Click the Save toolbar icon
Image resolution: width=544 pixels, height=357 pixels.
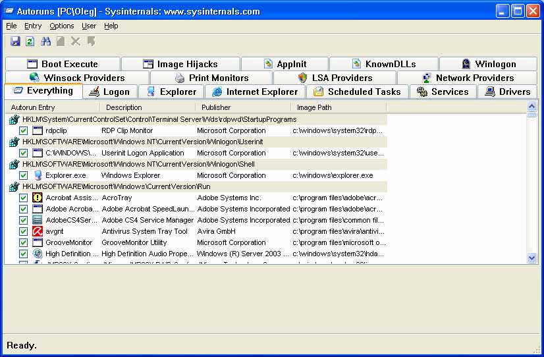click(15, 41)
